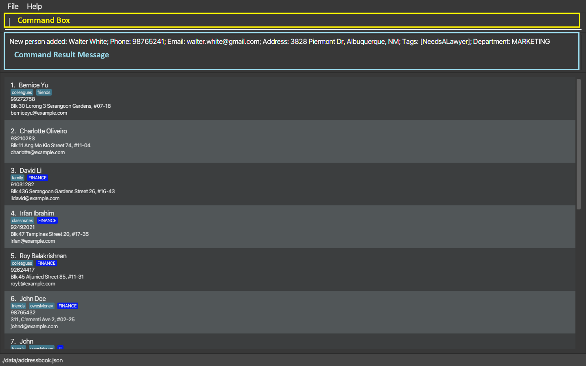Click into the command box input field
The height and width of the screenshot is (366, 586).
pos(292,20)
